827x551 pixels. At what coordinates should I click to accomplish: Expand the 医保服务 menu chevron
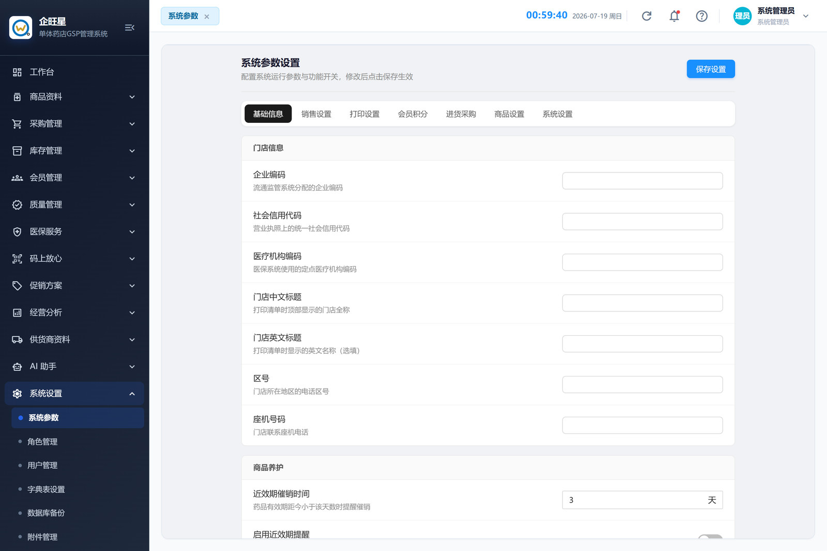[x=132, y=232]
